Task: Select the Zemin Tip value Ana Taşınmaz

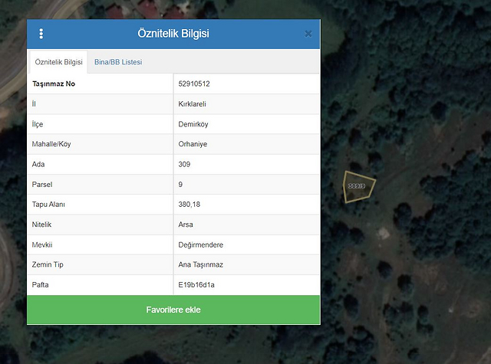Action: click(x=200, y=264)
